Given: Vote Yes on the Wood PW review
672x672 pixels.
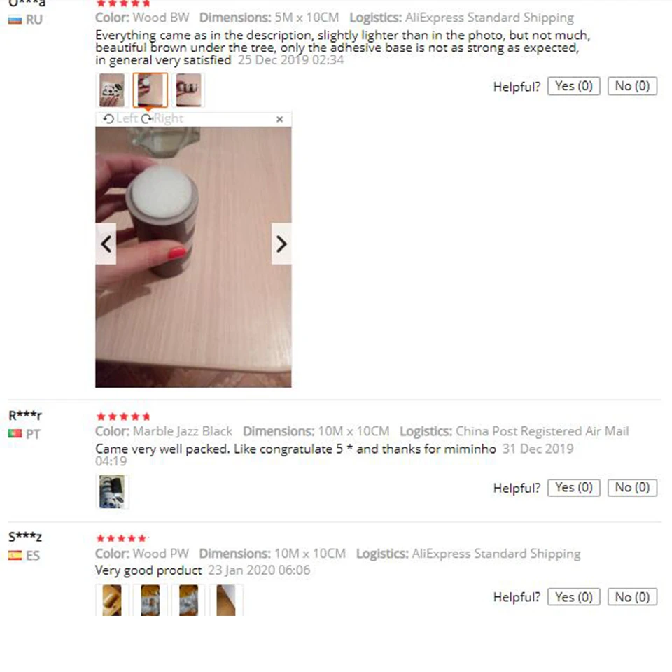Looking at the screenshot, I should click(x=574, y=597).
